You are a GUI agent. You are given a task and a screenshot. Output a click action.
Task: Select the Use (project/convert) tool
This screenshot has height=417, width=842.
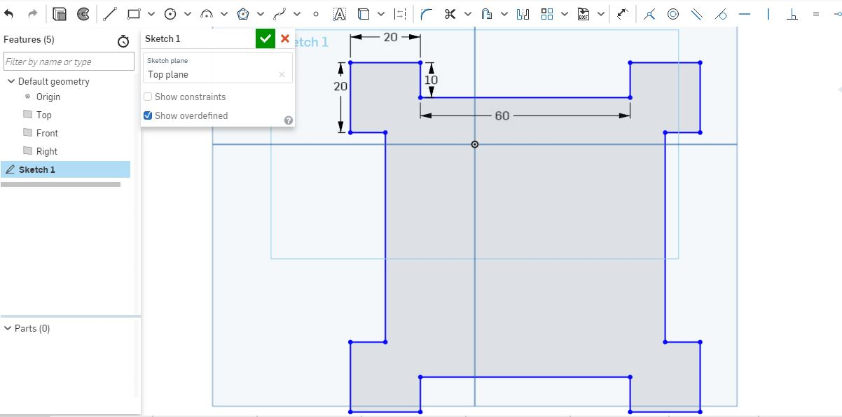click(364, 14)
